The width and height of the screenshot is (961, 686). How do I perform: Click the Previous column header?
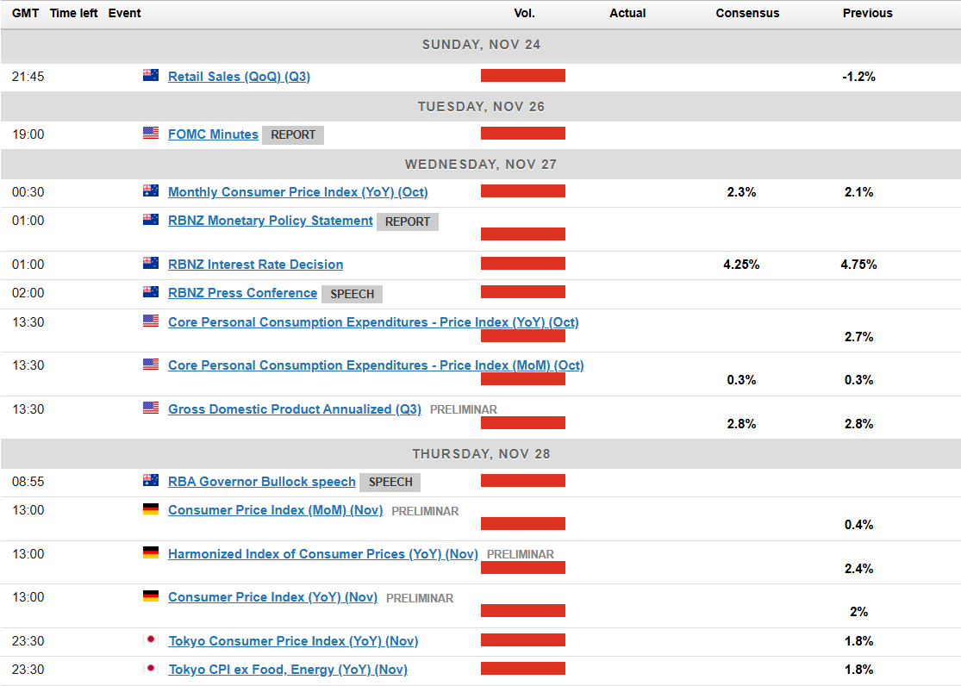point(867,13)
